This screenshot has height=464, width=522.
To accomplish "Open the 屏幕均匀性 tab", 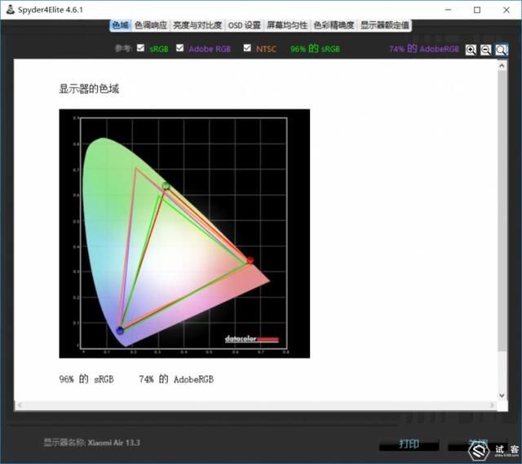I will 287,25.
